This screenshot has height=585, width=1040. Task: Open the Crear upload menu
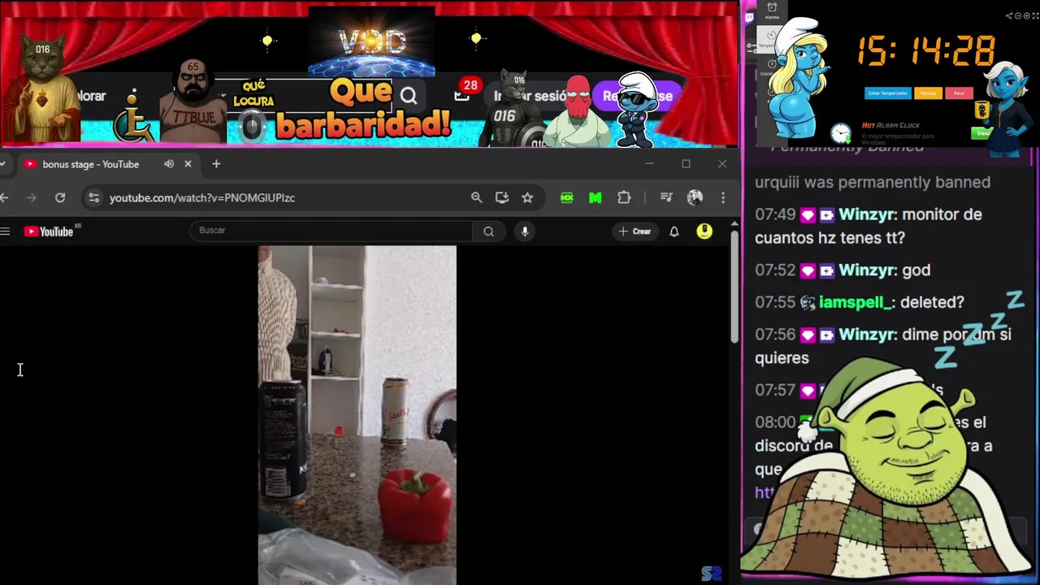tap(635, 232)
